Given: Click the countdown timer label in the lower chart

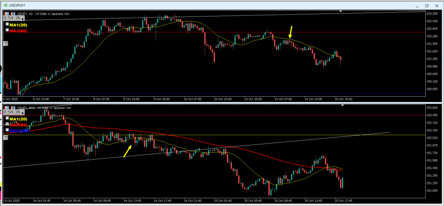Looking at the screenshot, I should click(12, 112).
